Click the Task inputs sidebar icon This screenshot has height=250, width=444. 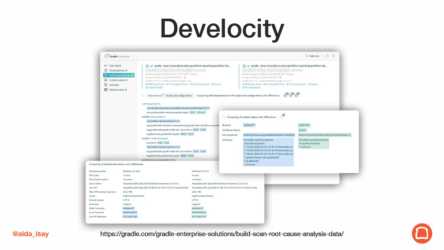(106, 66)
